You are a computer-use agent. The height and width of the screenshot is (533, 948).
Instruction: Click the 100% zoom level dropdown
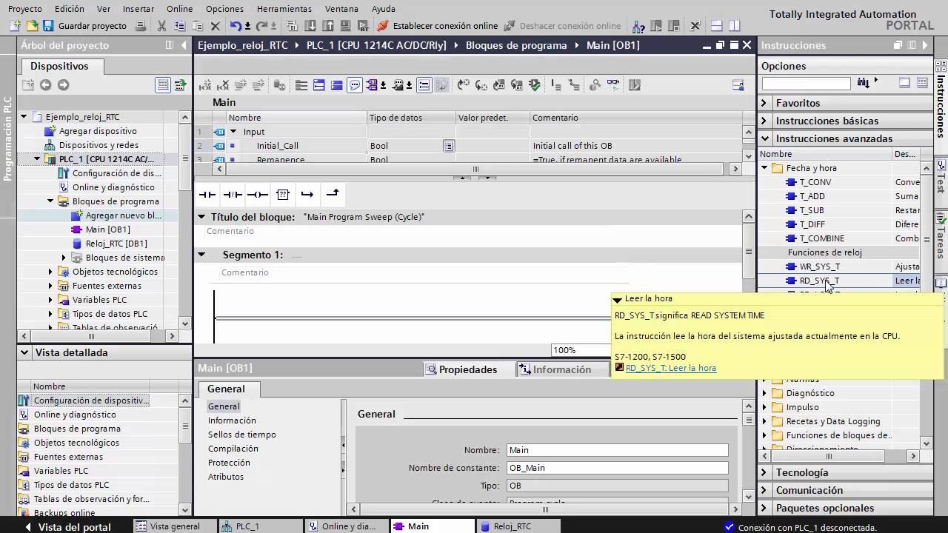(x=581, y=350)
